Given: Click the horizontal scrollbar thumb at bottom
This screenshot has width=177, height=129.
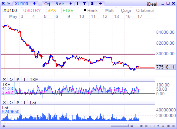Looking at the screenshot, I should click(x=120, y=126).
